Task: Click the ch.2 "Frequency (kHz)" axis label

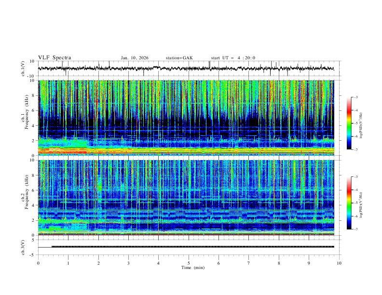Action: point(27,192)
